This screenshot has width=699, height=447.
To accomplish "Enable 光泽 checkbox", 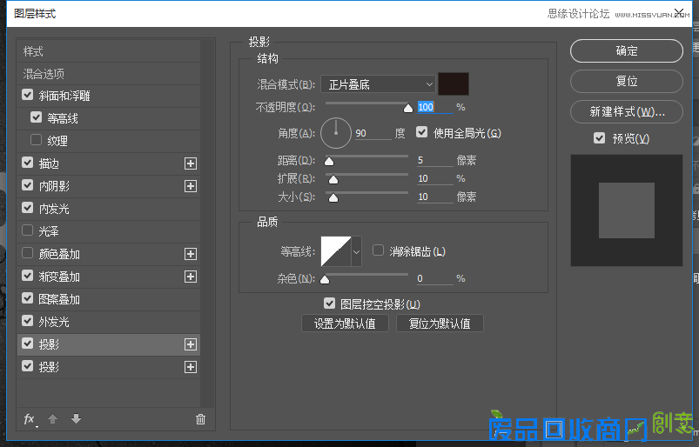I will pyautogui.click(x=28, y=230).
